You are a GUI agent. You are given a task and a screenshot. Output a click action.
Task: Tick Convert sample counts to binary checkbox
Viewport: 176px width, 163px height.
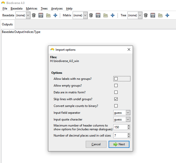[x=116, y=106]
